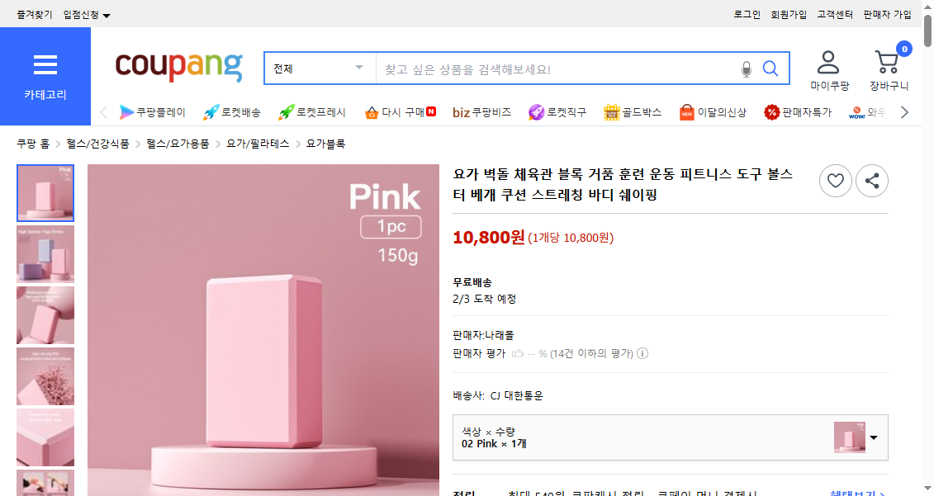The height and width of the screenshot is (496, 934).
Task: Click the share icon button
Action: (871, 181)
